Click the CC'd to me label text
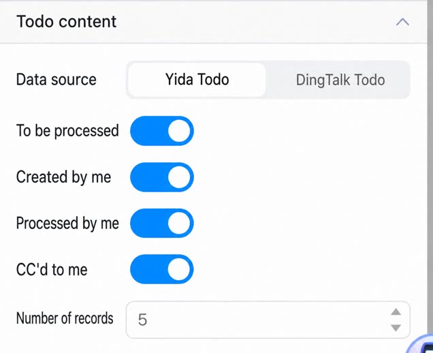 (x=52, y=269)
